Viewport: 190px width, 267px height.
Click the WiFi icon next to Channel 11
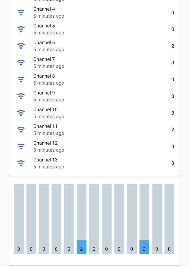pyautogui.click(x=21, y=130)
